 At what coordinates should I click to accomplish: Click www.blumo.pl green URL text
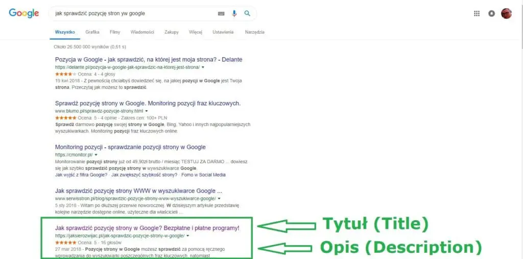point(99,111)
